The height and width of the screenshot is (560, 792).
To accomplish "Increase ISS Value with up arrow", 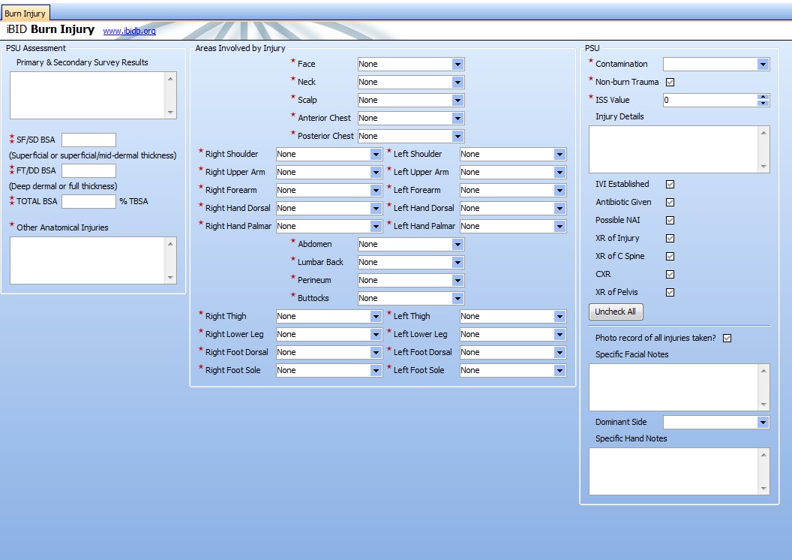I will click(763, 97).
